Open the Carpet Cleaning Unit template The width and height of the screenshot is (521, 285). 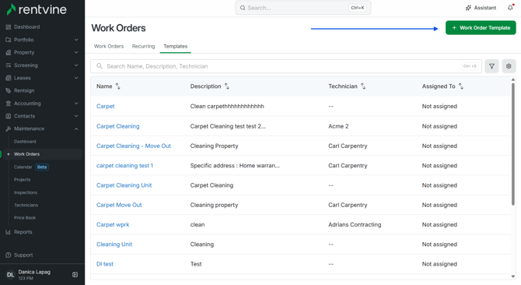(124, 185)
